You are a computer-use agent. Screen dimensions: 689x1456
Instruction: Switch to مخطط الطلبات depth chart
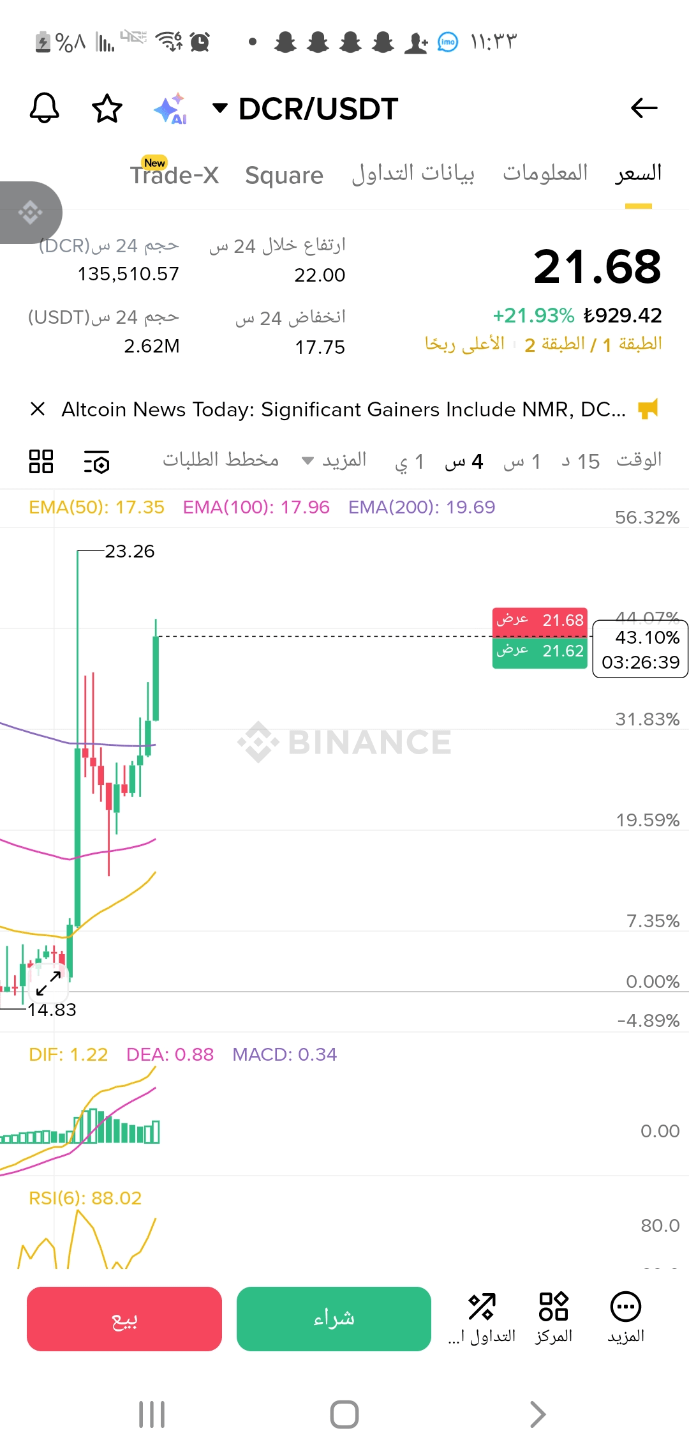point(220,460)
